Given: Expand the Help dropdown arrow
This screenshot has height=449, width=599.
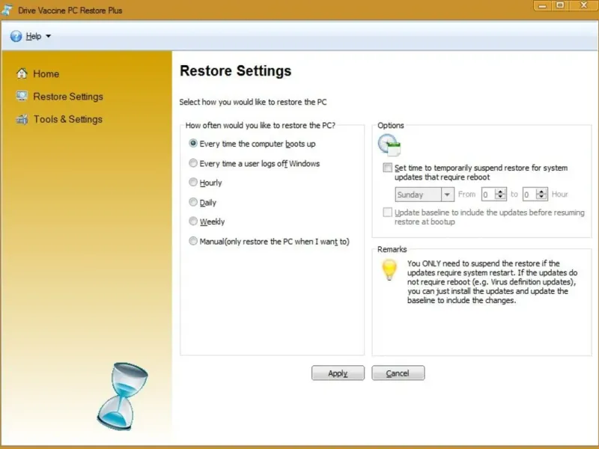Looking at the screenshot, I should point(48,36).
